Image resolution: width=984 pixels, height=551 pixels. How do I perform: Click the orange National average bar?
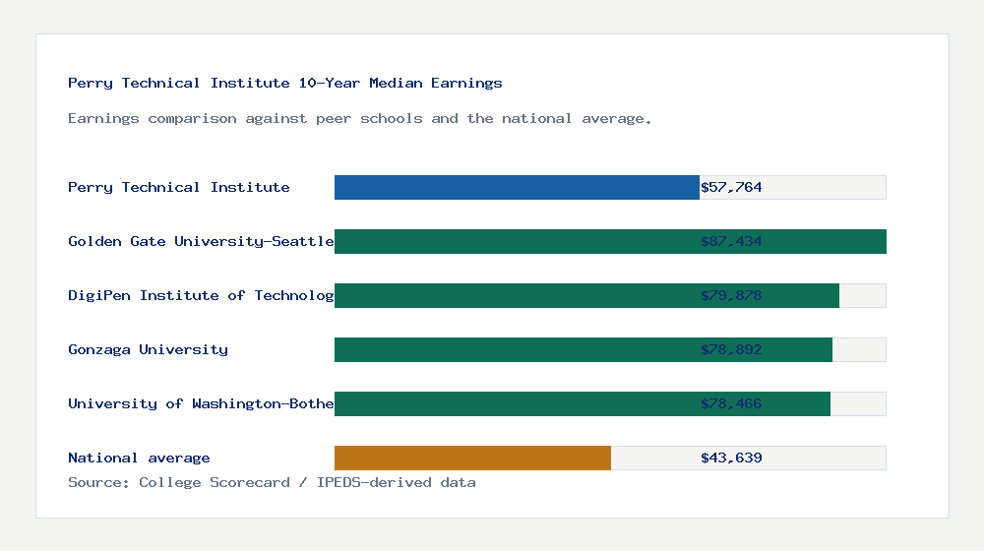coord(472,459)
